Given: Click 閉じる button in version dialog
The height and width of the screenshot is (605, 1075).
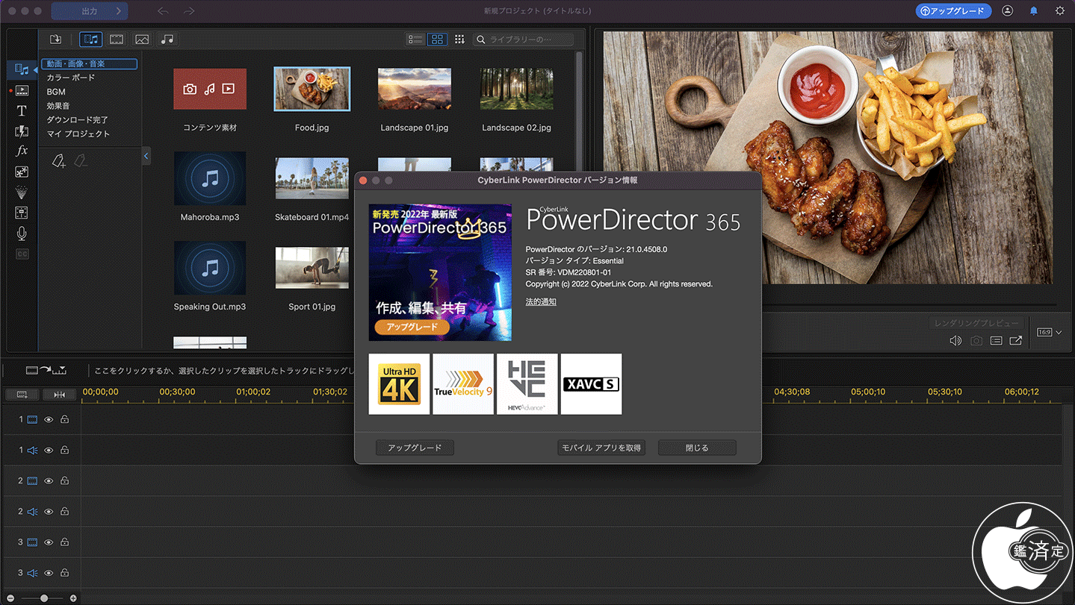Looking at the screenshot, I should [697, 448].
